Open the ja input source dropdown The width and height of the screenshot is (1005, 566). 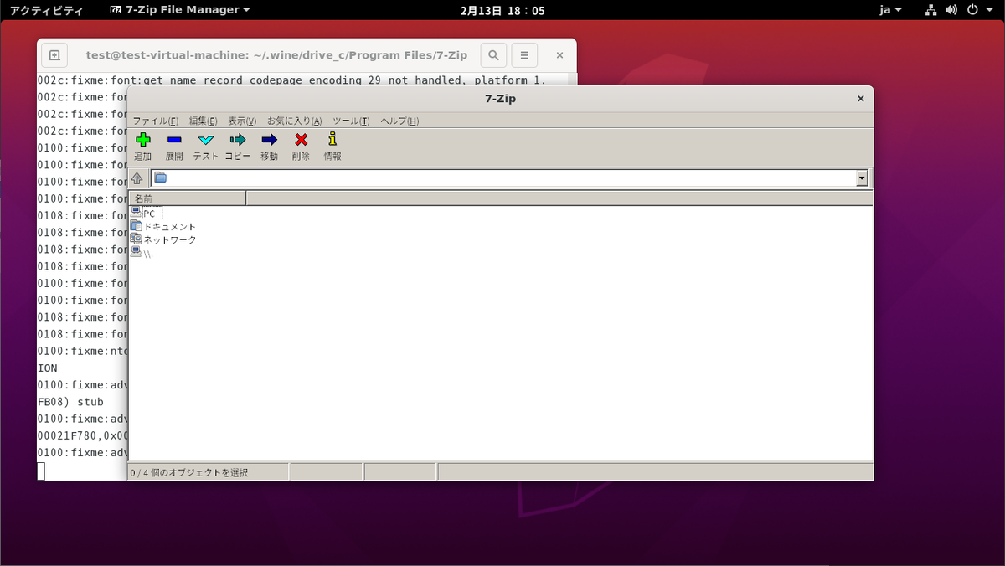point(890,10)
